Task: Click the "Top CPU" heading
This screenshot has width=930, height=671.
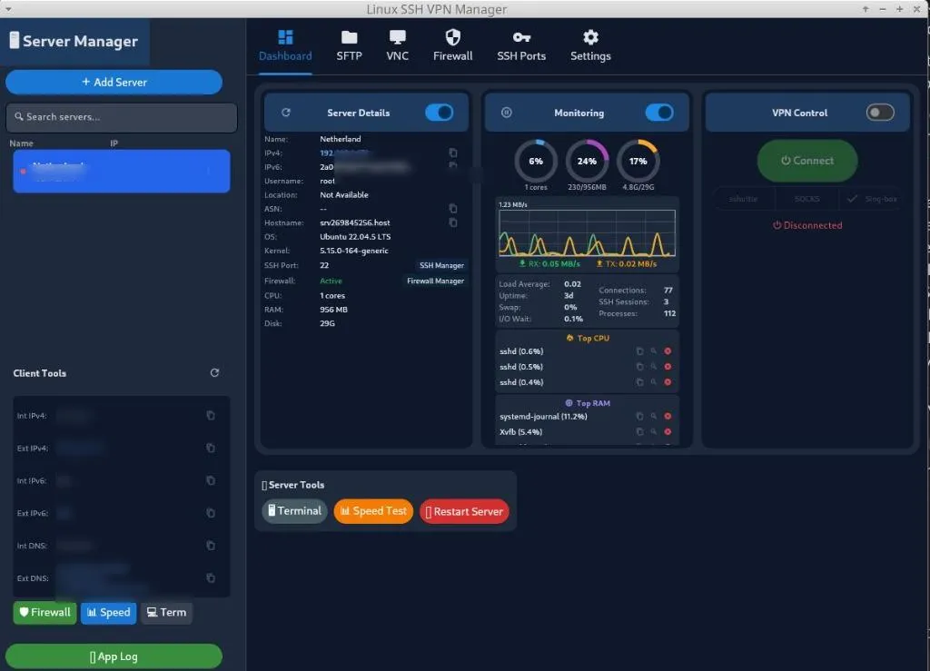Action: [588, 338]
